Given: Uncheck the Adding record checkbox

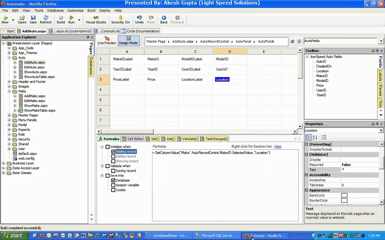Looking at the screenshot, I should pos(113,152).
